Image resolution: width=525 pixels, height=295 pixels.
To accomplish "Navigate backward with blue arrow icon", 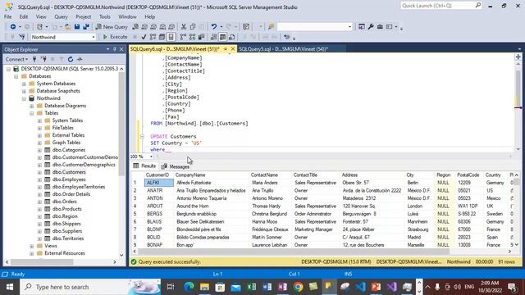I will point(13,27).
